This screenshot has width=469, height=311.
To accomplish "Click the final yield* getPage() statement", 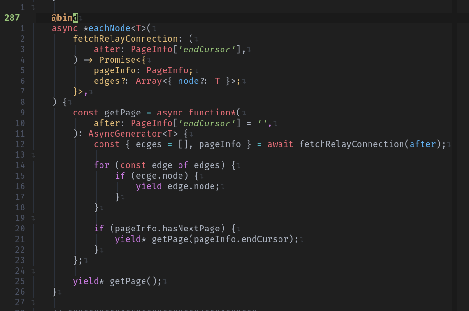I will [117, 281].
